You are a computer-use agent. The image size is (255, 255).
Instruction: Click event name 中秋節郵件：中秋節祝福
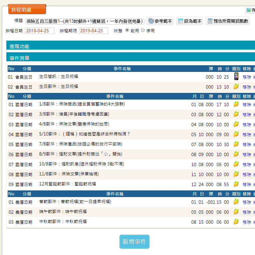(x=63, y=221)
